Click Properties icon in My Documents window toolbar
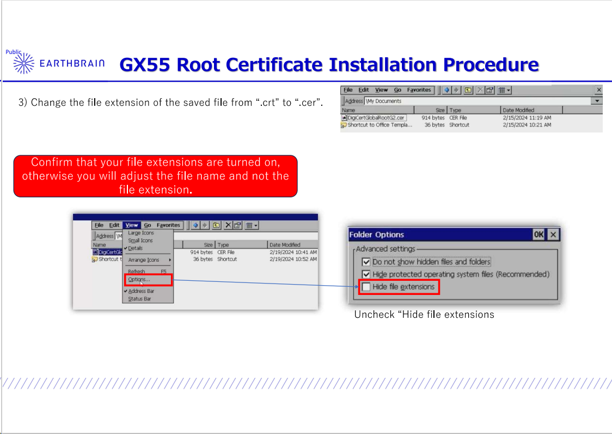Viewport: 612px width, 434px height. click(490, 90)
